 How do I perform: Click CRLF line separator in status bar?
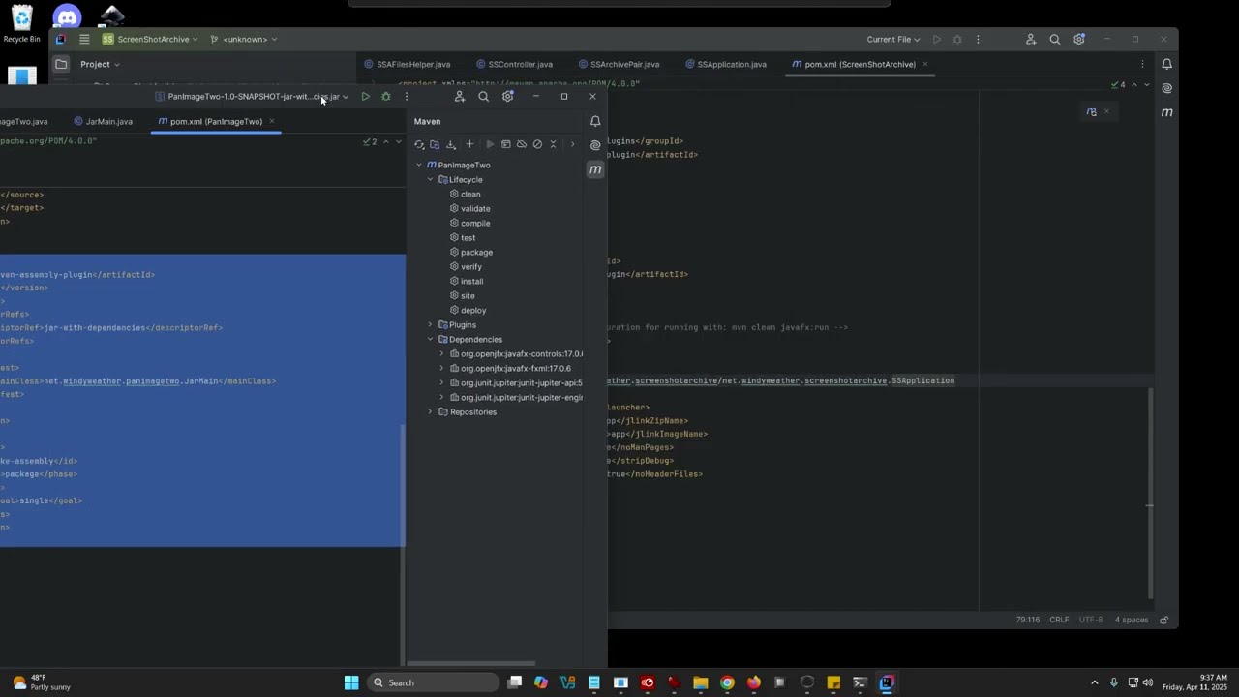1059,620
